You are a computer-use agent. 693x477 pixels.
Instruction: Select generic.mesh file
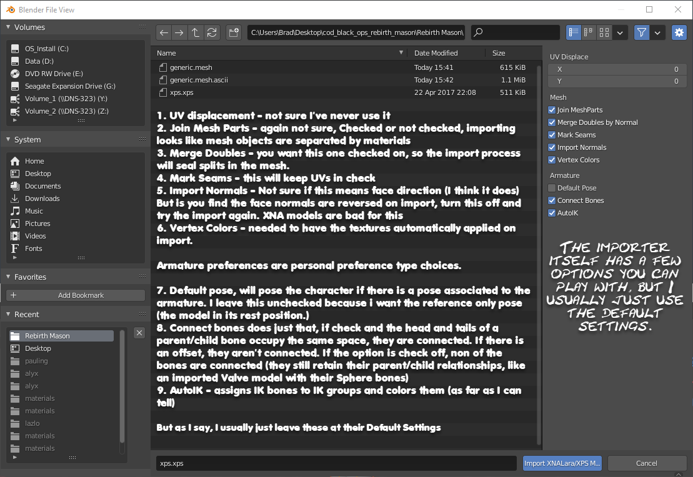pyautogui.click(x=344, y=67)
